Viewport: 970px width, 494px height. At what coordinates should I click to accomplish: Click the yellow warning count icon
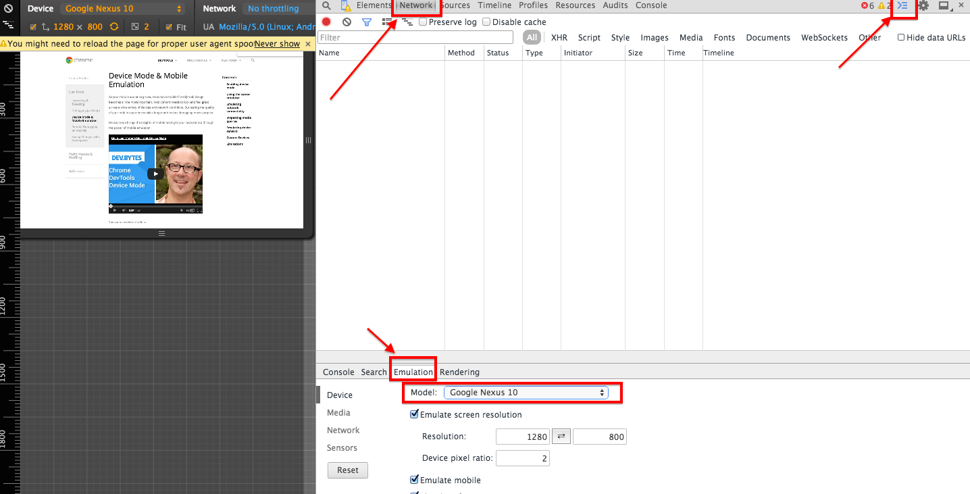click(x=881, y=5)
